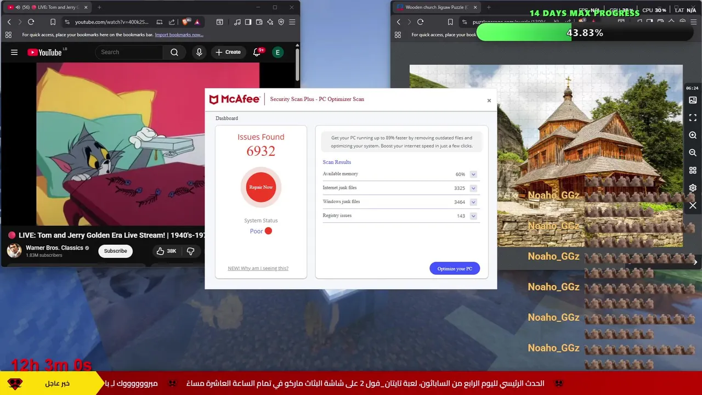Screen dimensions: 702x395
Task: Click the YouTube logo
Action: point(44,52)
